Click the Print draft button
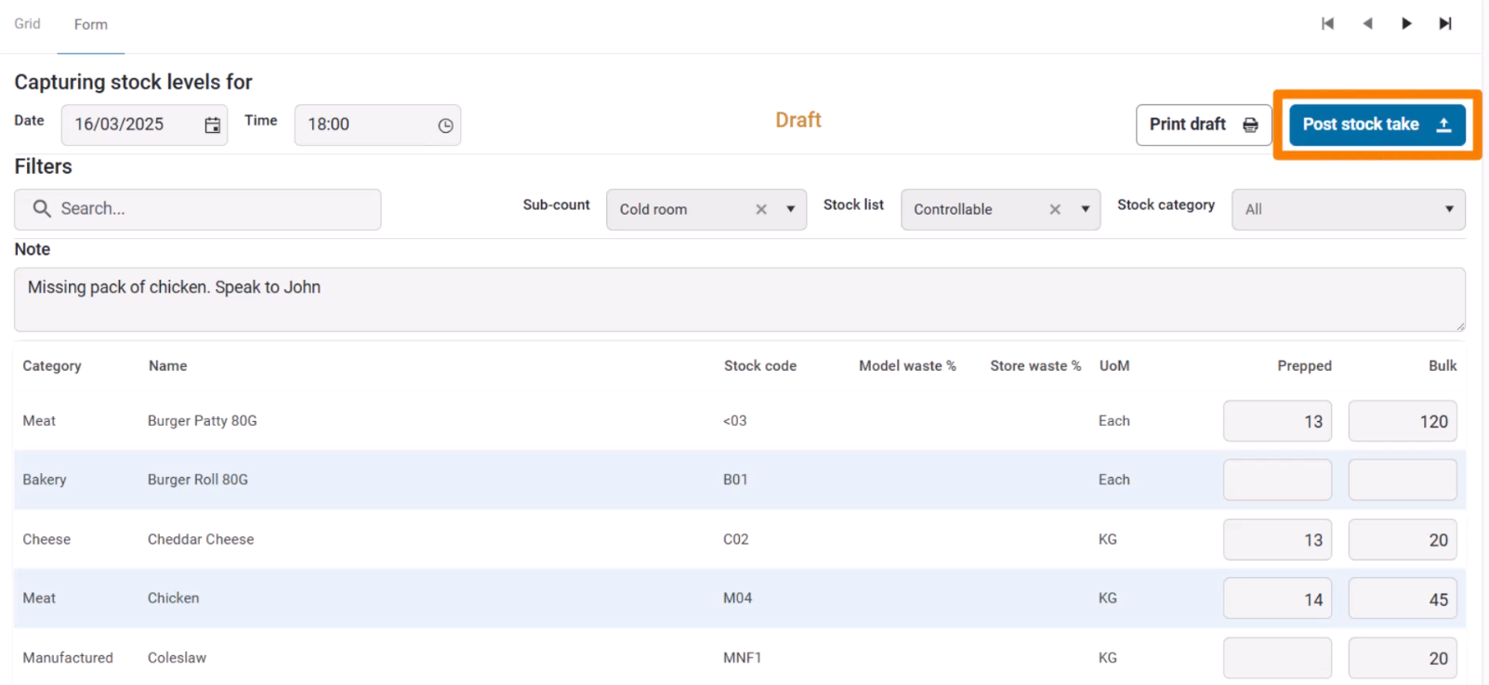 pos(1204,125)
